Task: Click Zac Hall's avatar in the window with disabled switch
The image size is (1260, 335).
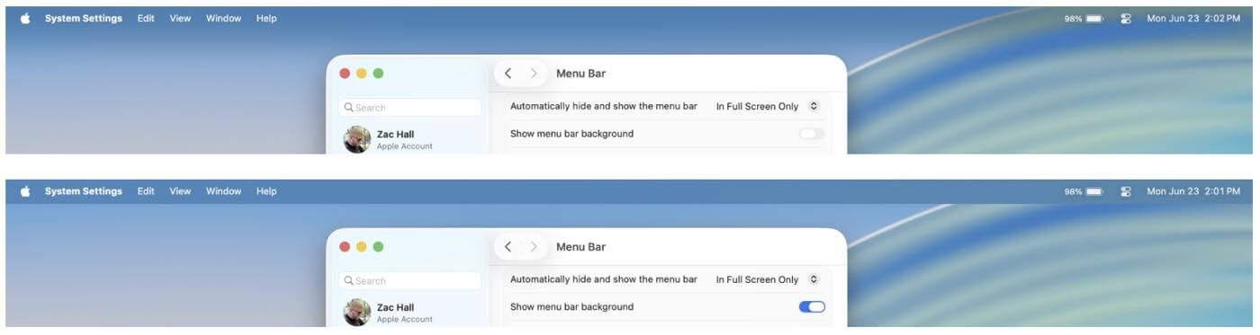Action: (x=357, y=139)
